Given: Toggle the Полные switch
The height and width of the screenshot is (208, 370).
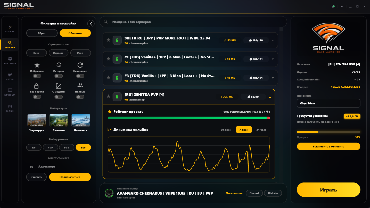Looking at the screenshot, I should coord(80,97).
